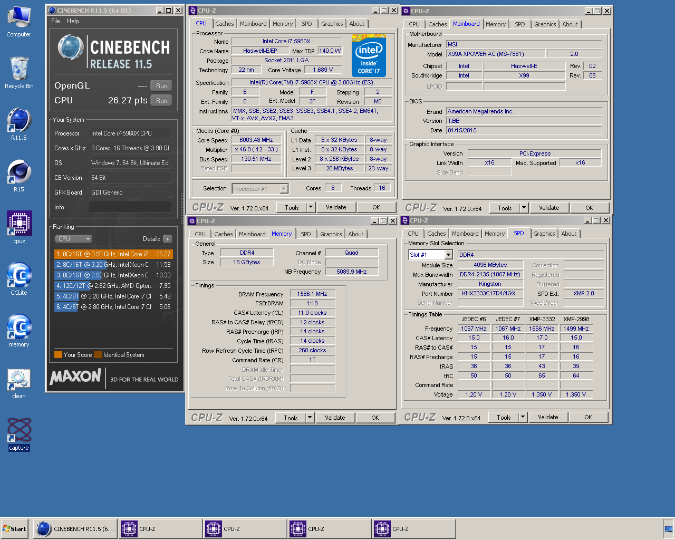Select the 26.27 top ranking row
The image size is (675, 540).
[113, 254]
